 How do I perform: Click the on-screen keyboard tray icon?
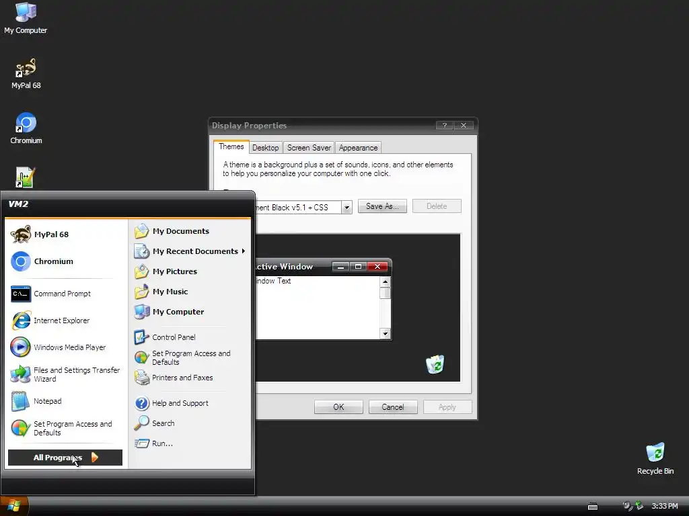(x=593, y=507)
